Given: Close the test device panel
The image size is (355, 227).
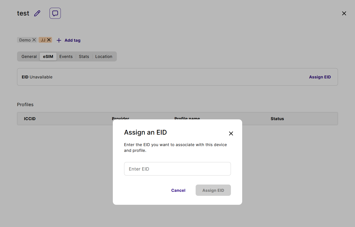Looking at the screenshot, I should [344, 13].
